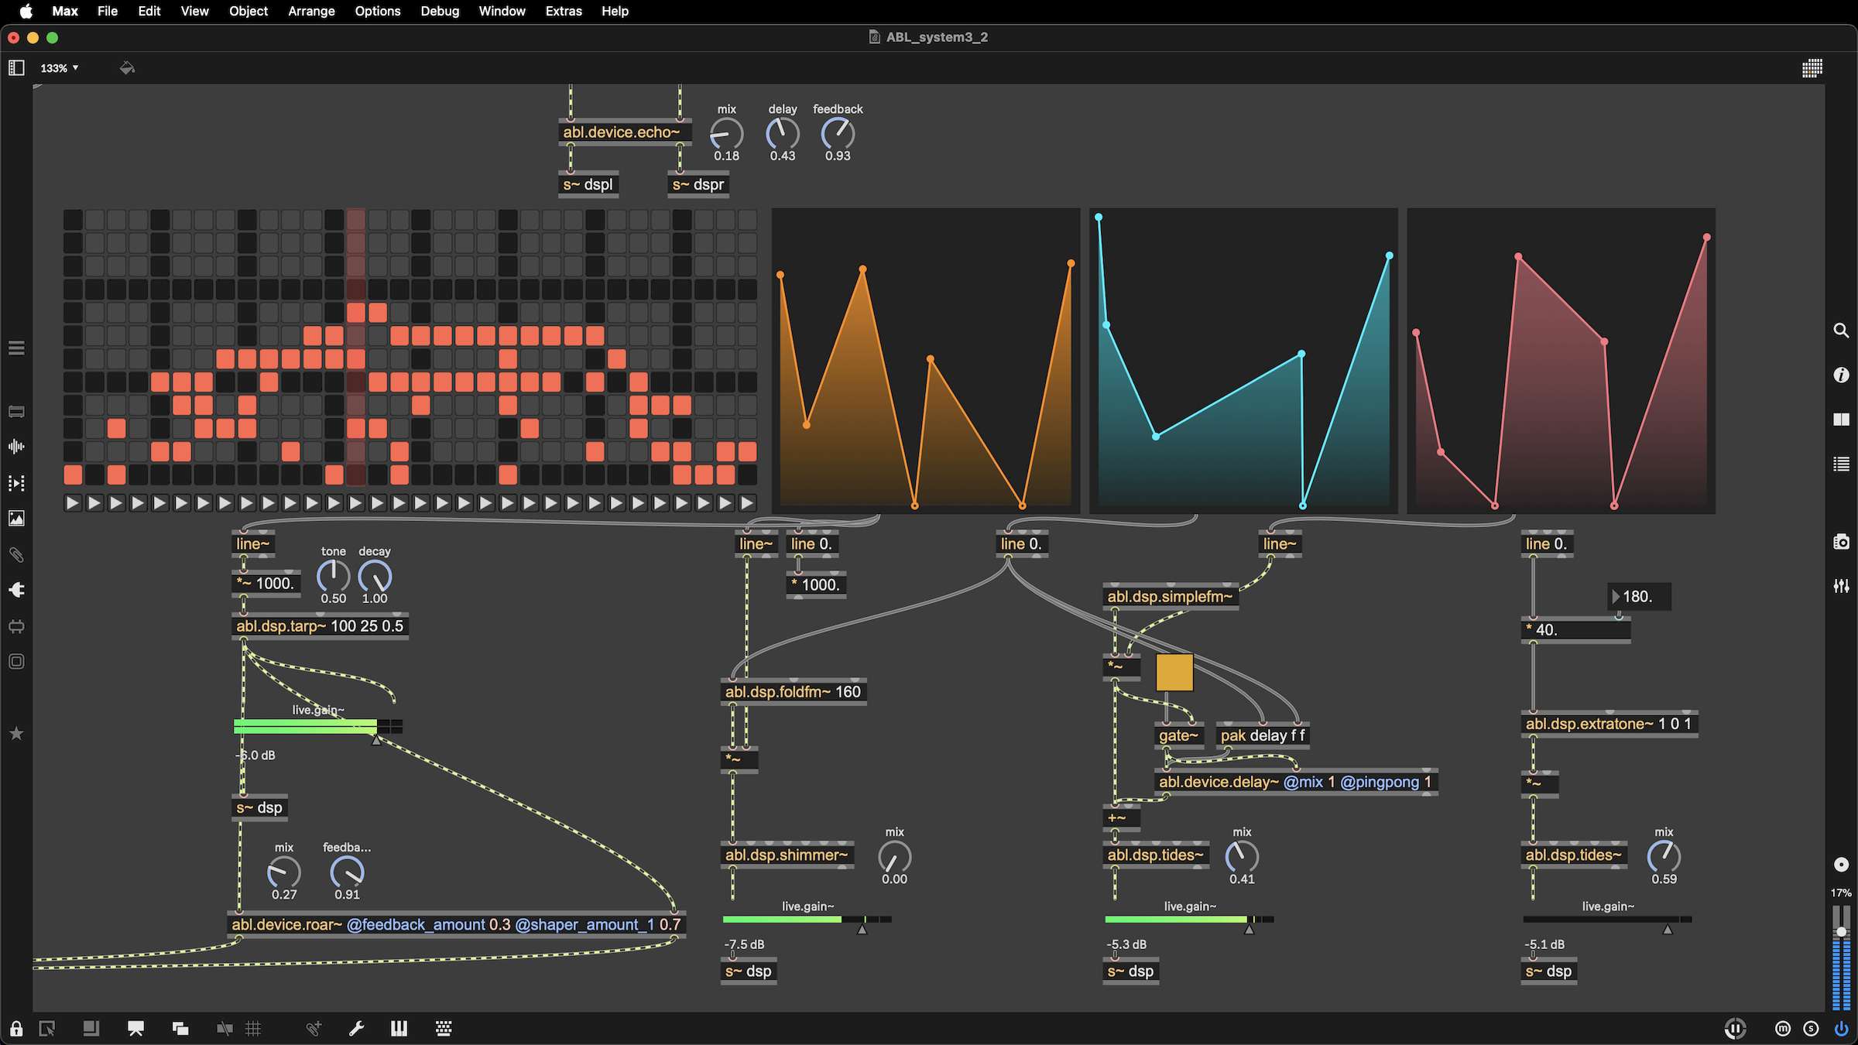
Task: Open the keyboard key commands icon
Action: coord(444,1028)
